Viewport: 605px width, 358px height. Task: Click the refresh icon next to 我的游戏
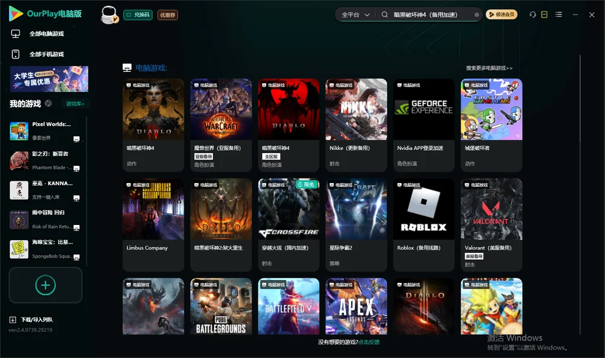48,103
